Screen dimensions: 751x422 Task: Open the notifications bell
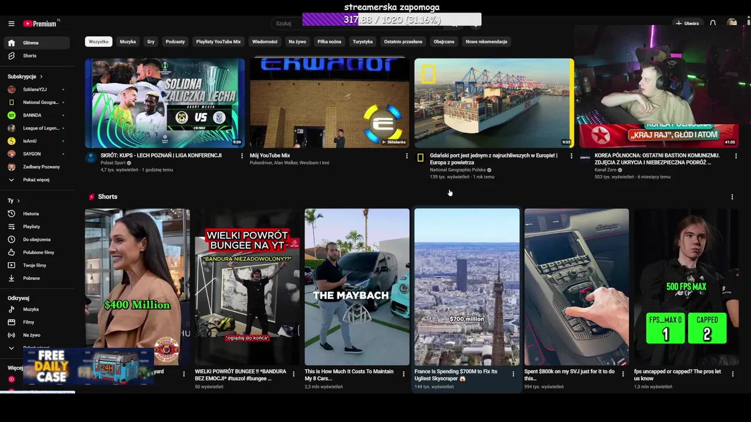pyautogui.click(x=713, y=23)
